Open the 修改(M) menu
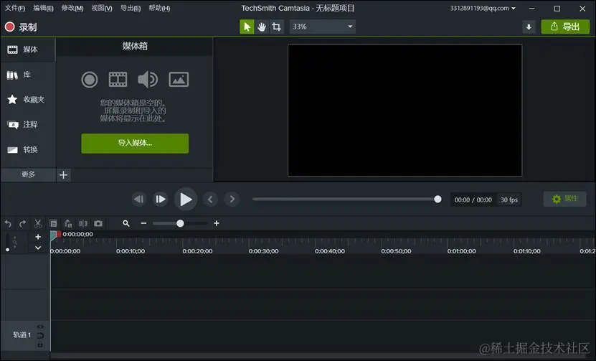This screenshot has height=361, width=596. [x=72, y=8]
